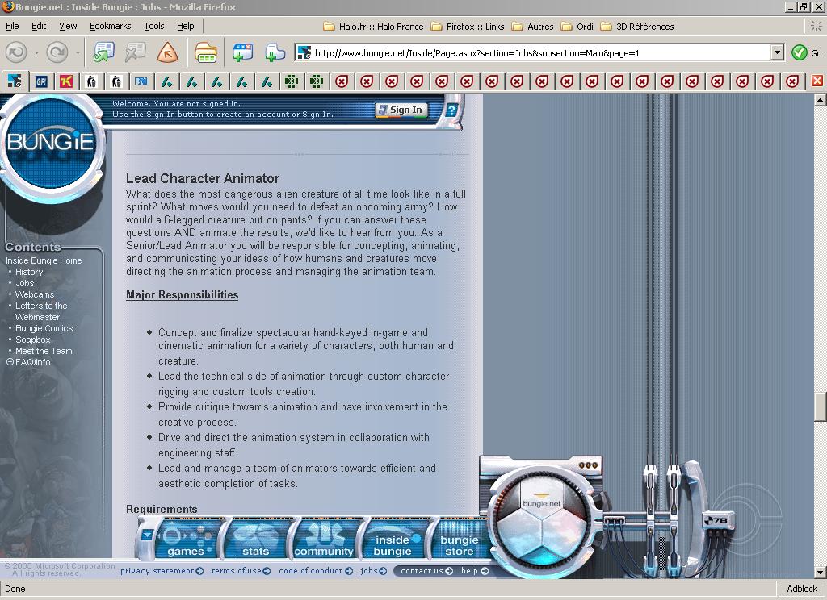
Task: Open Letters to the Webmaster link
Action: 41,311
